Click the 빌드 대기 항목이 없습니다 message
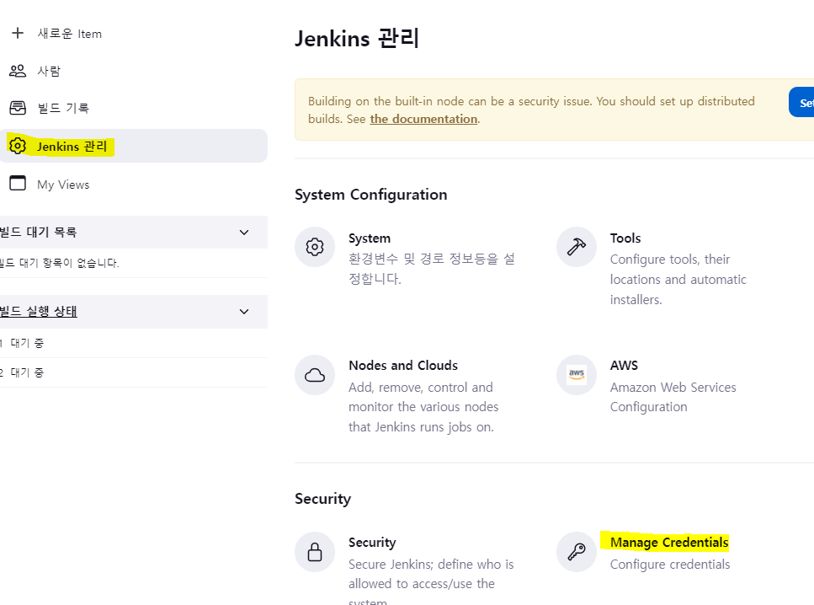This screenshot has height=605, width=814. 60,263
